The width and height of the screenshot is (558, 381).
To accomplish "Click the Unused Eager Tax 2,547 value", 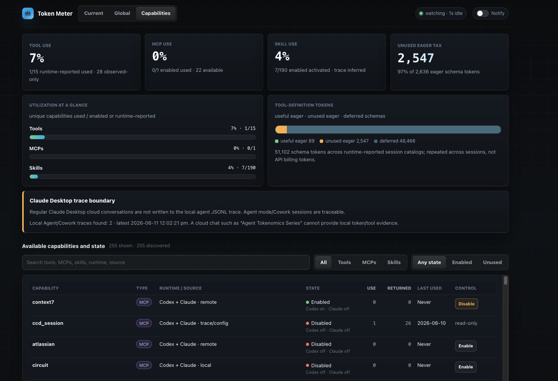I will [x=416, y=58].
